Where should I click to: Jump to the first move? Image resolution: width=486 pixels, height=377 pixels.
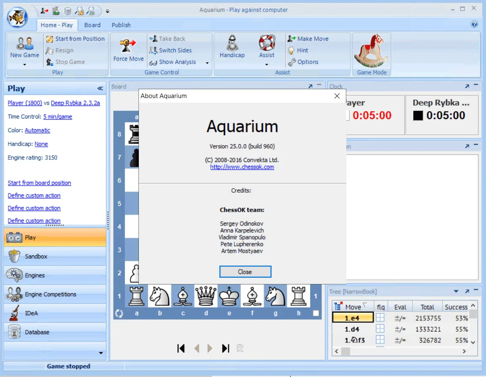tap(181, 348)
